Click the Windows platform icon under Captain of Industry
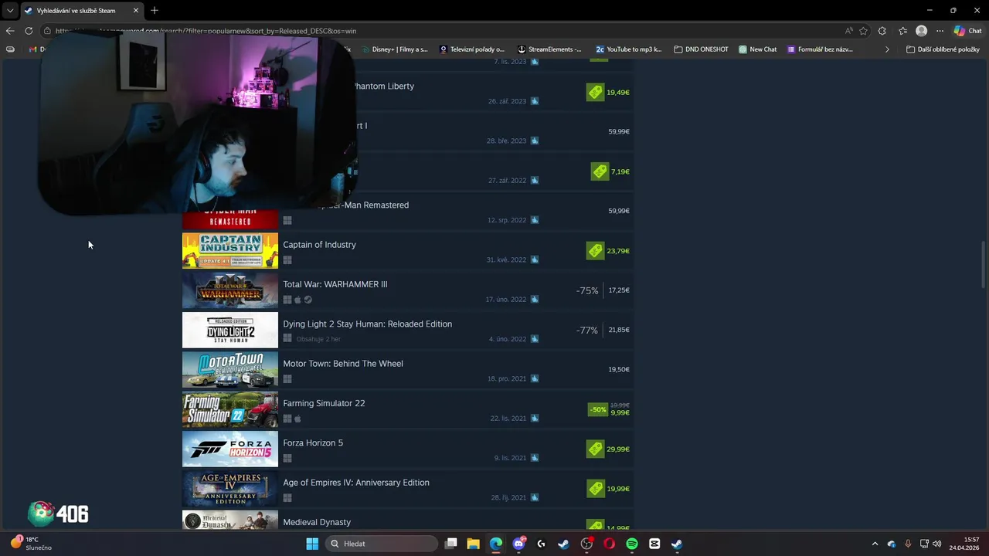Viewport: 989px width, 556px height. click(x=287, y=260)
